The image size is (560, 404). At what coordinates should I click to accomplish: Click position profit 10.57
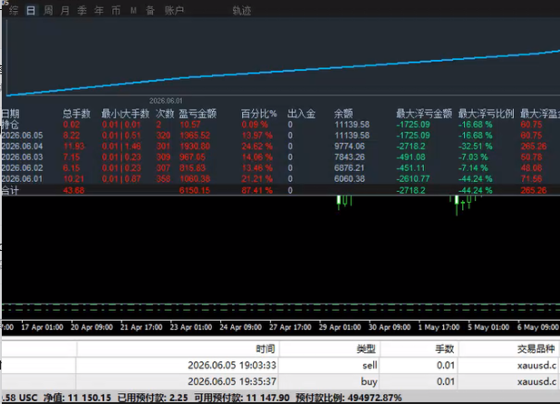tap(189, 125)
